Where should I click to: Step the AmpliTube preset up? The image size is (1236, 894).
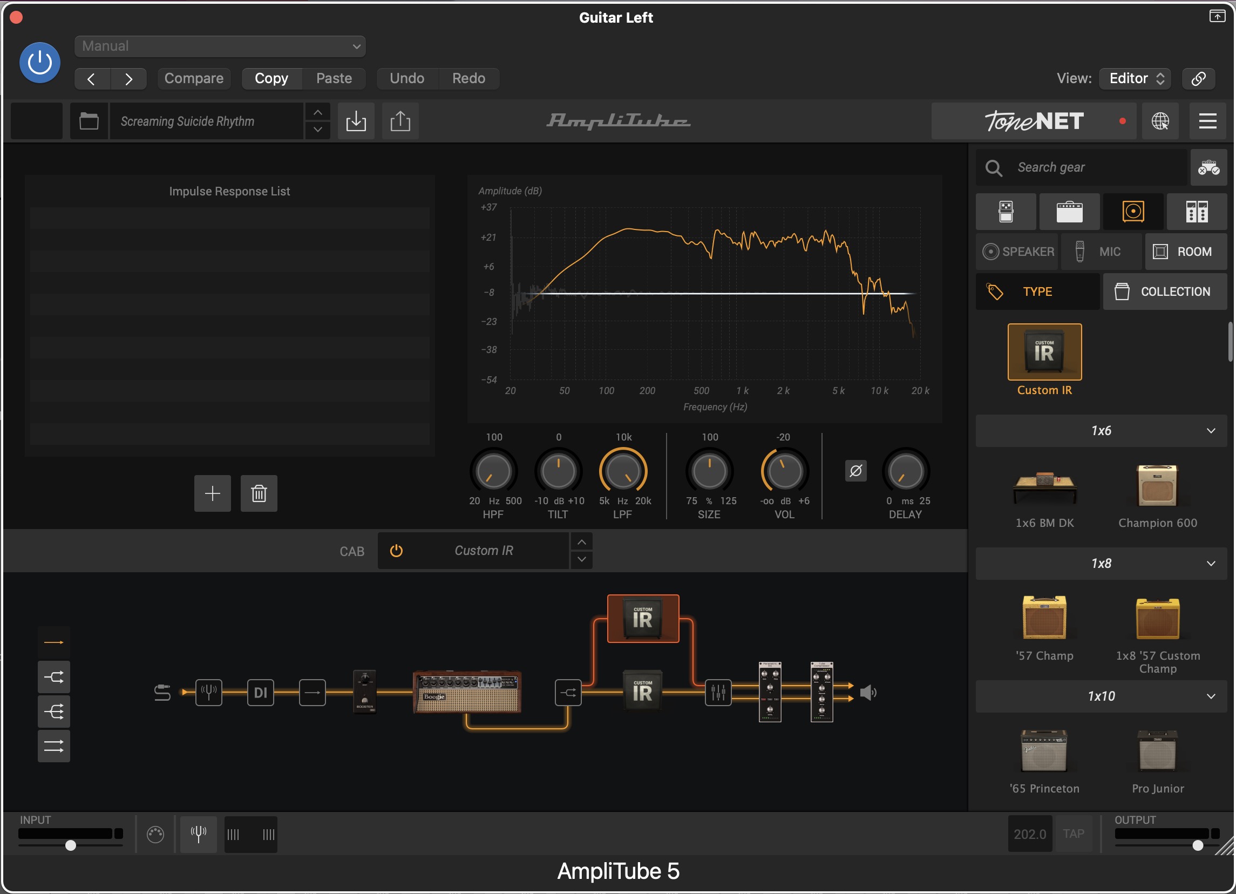(318, 112)
